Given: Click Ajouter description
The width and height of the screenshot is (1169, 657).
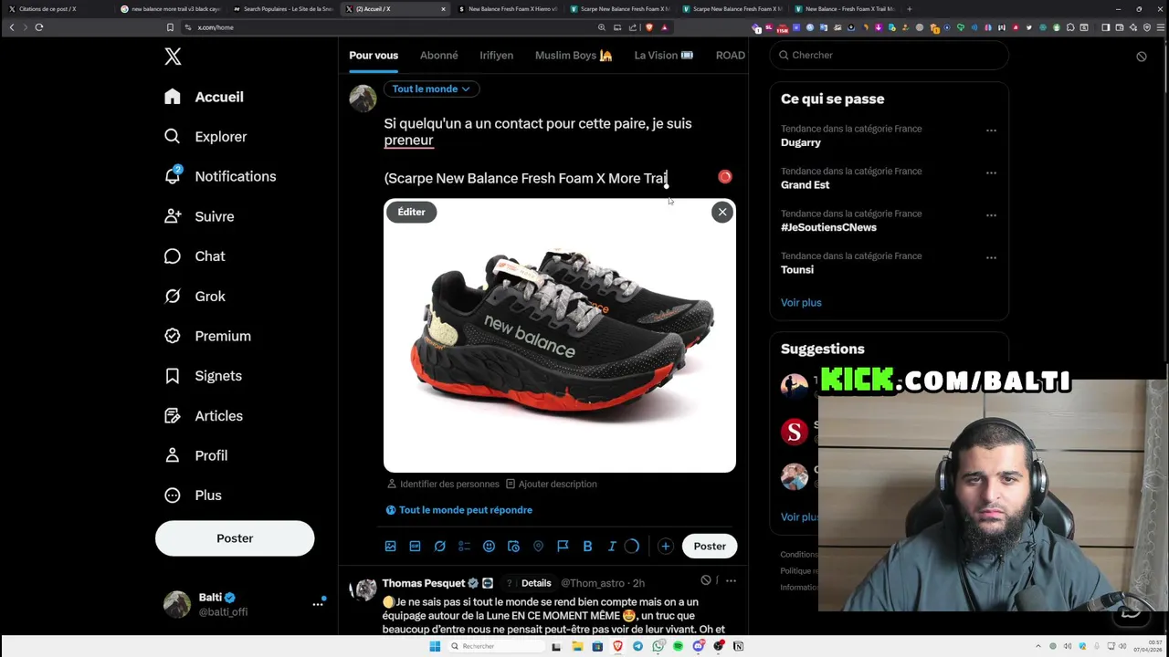Looking at the screenshot, I should (552, 484).
